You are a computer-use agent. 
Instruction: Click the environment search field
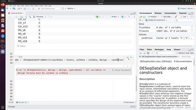pyautogui.click(x=184, y=20)
